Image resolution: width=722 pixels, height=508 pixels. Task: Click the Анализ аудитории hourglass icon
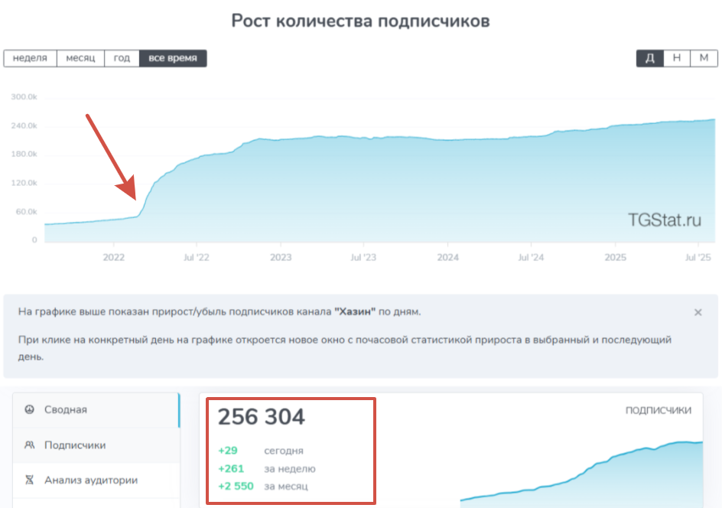pyautogui.click(x=30, y=480)
